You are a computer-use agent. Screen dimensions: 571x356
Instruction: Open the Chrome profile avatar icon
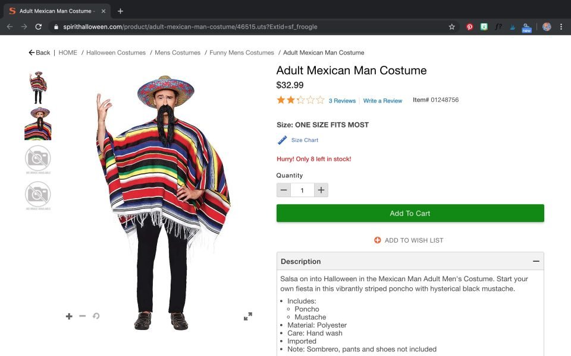point(547,27)
